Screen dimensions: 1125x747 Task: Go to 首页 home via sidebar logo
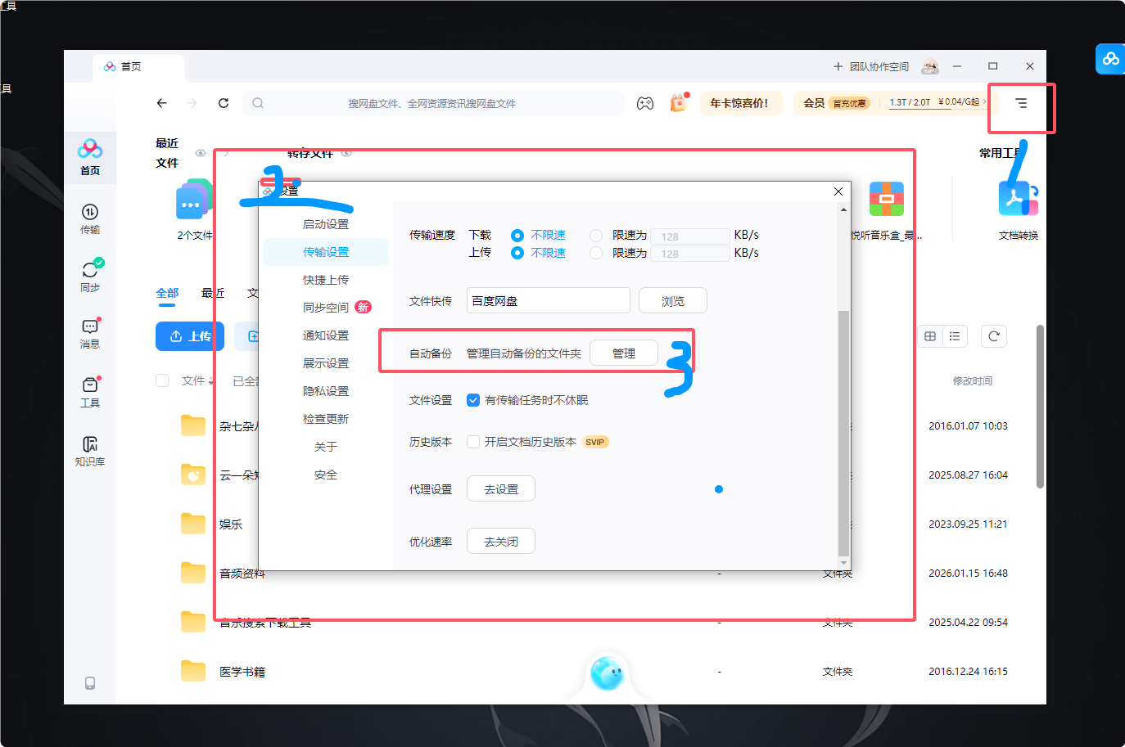click(x=90, y=157)
